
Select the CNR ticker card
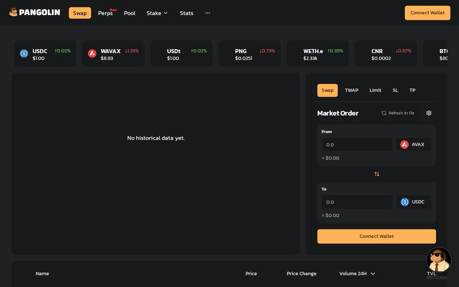coord(386,53)
